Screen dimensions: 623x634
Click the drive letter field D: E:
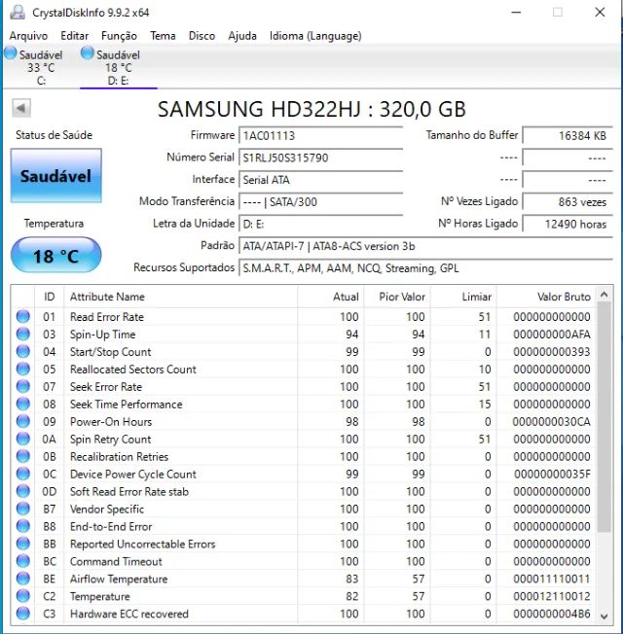tap(320, 224)
